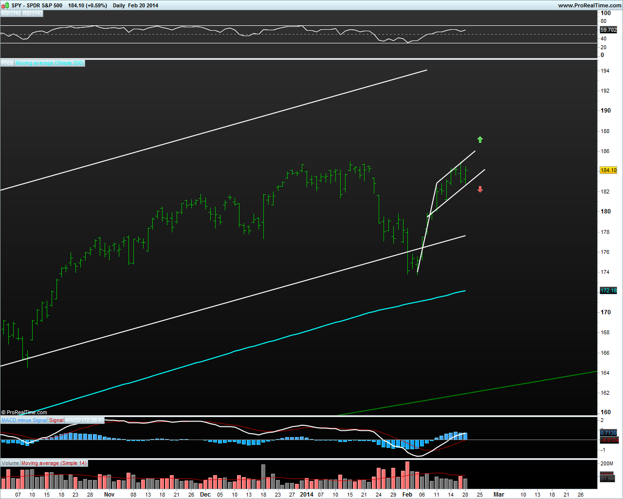This screenshot has height=499, width=623.
Task: Click the 100 label on RSI axis
Action: click(605, 13)
